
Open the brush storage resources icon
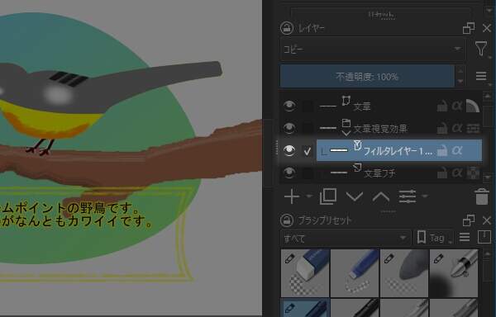(484, 238)
